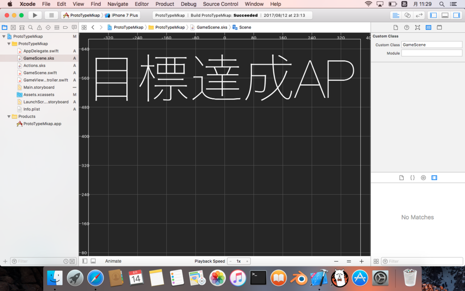Show the Assistant editor
The width and height of the screenshot is (465, 291).
(x=407, y=15)
